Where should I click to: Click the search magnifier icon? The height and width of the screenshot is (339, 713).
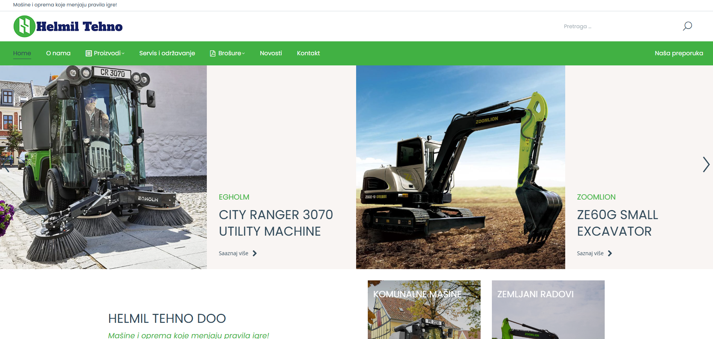coord(687,26)
